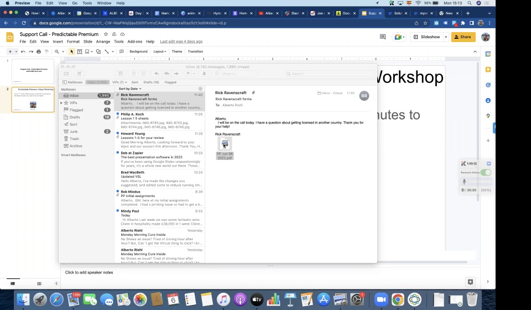Image resolution: width=531 pixels, height=310 pixels.
Task: Reply to Rick Ravenscraft's email
Action: pyautogui.click(x=157, y=74)
